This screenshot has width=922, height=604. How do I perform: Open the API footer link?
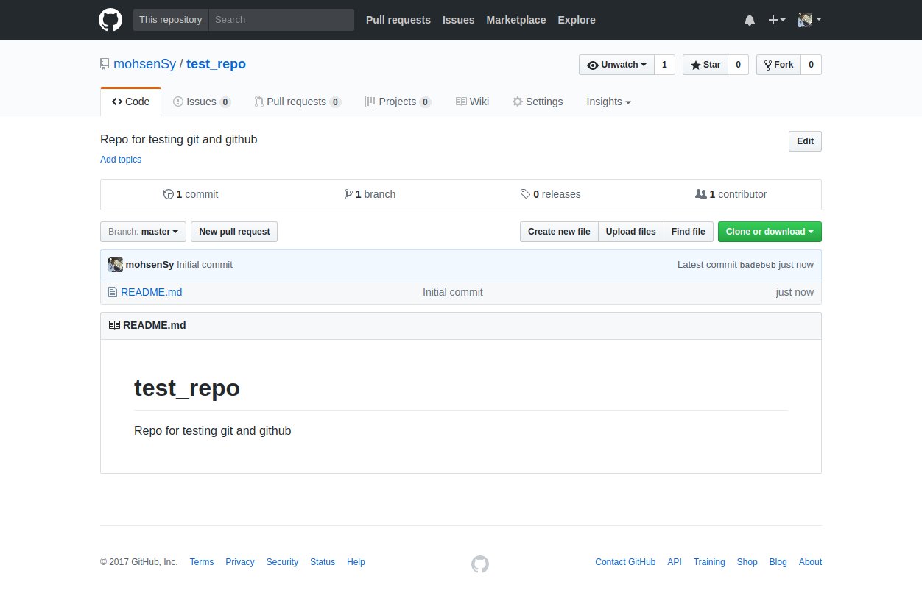pyautogui.click(x=675, y=562)
